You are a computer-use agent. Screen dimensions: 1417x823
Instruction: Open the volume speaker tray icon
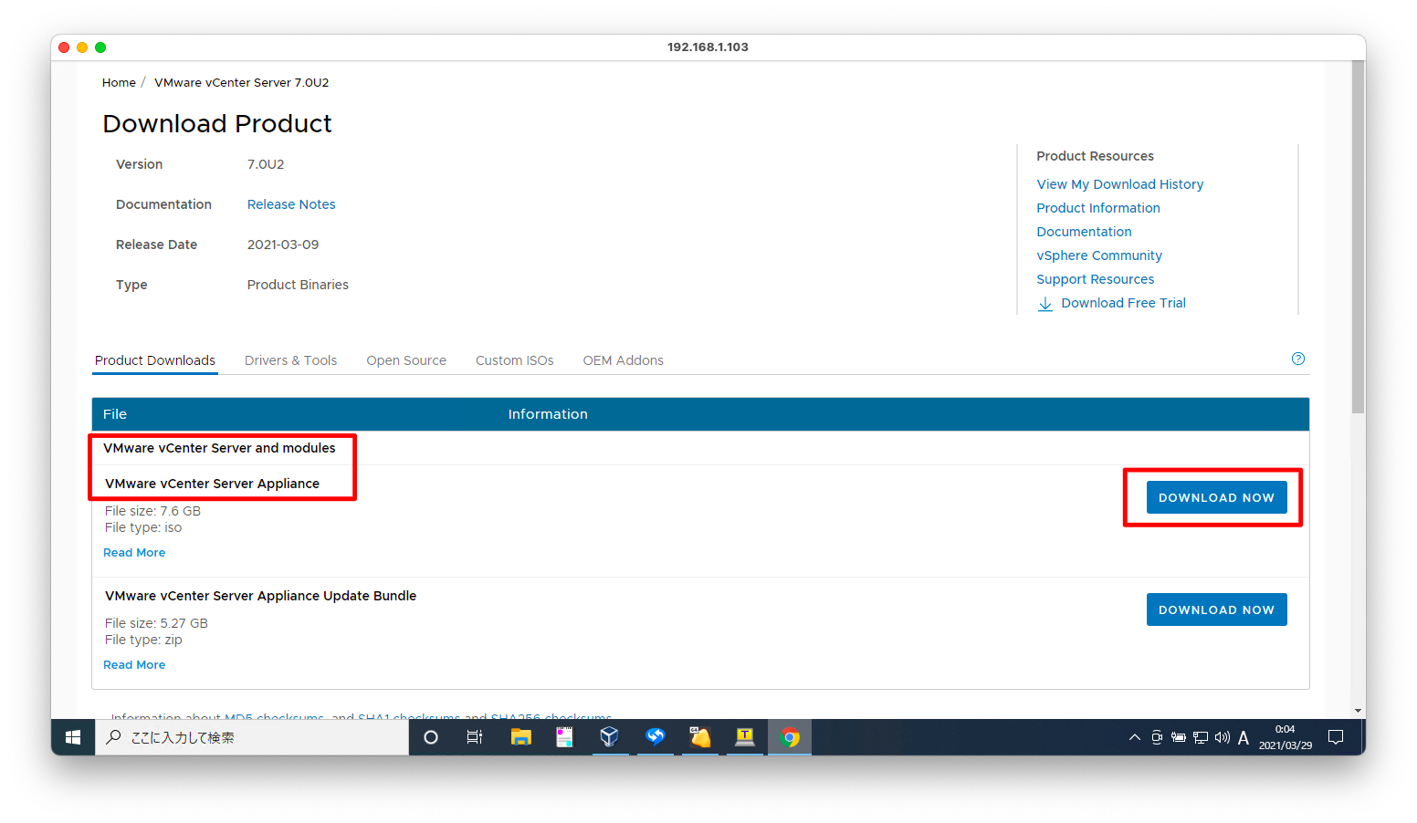1223,737
